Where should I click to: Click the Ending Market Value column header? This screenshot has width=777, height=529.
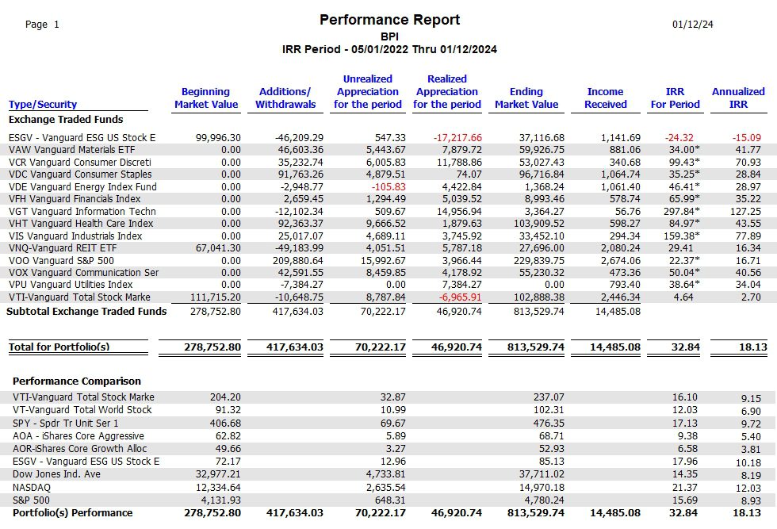526,98
